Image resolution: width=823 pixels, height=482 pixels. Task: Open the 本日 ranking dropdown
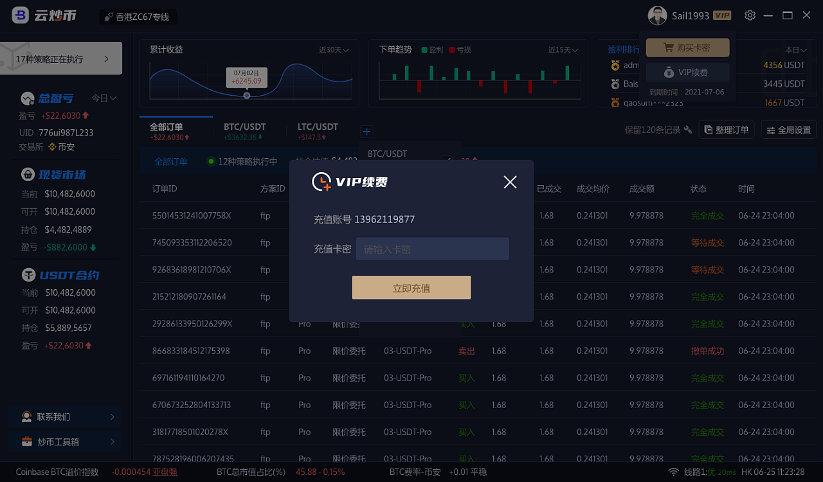click(796, 50)
